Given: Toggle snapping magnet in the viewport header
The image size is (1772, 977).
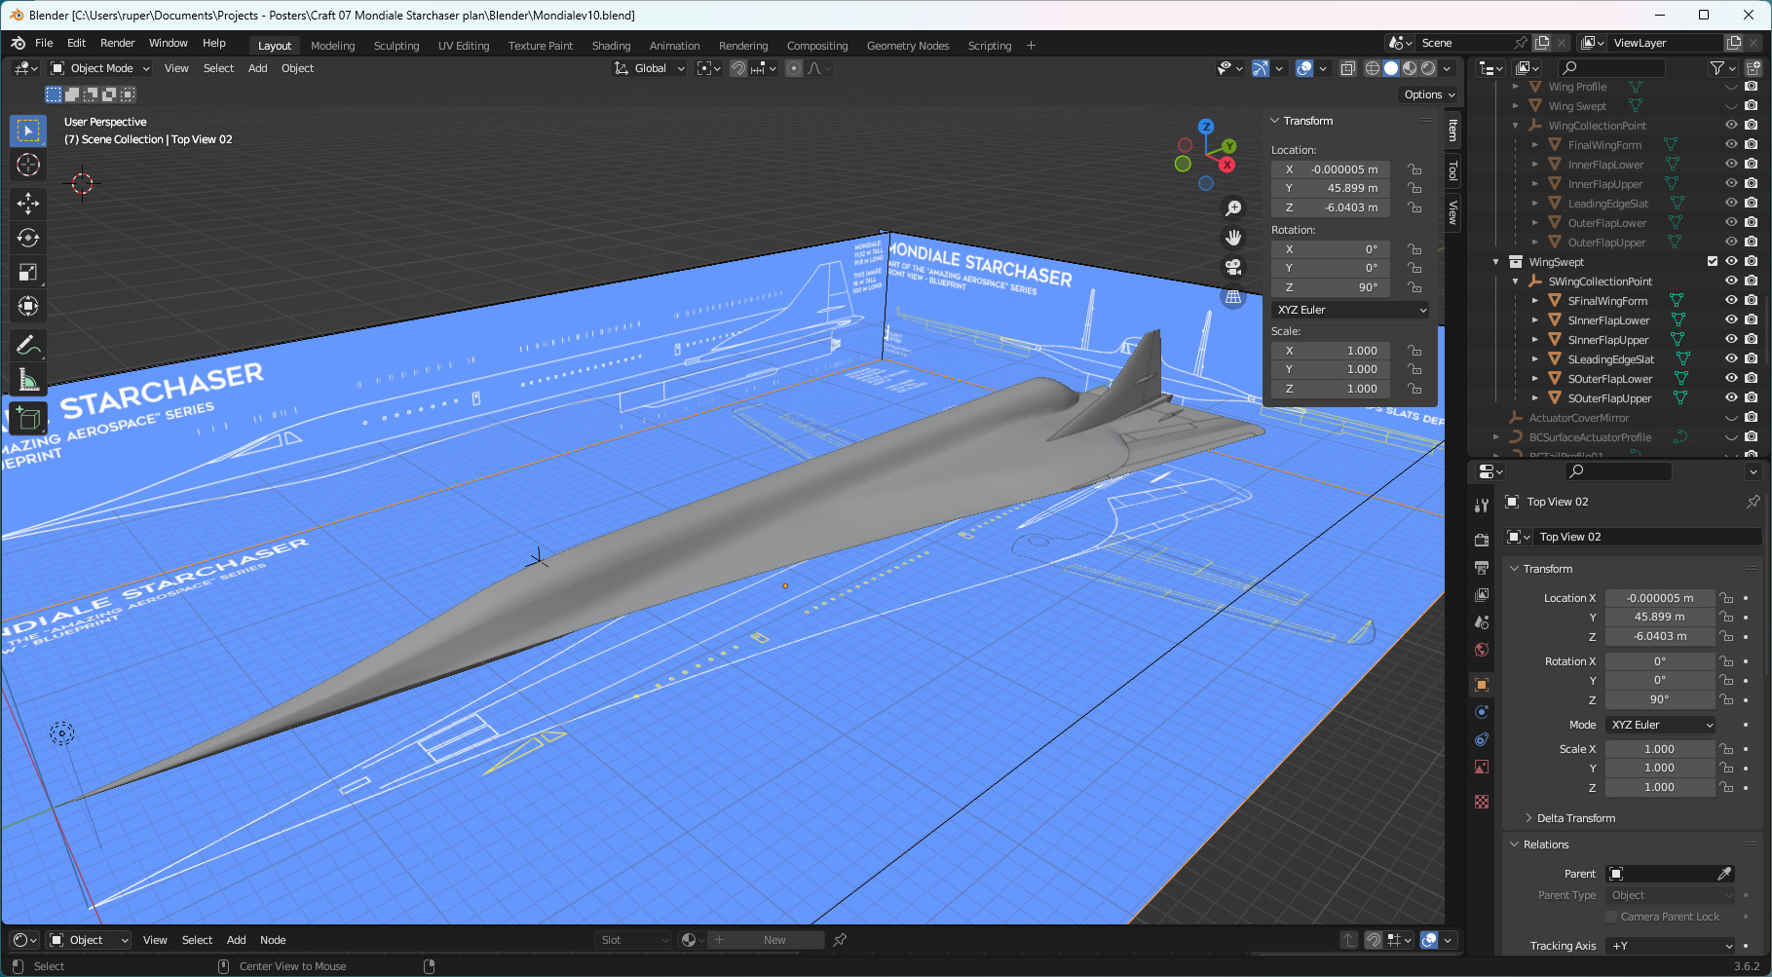Looking at the screenshot, I should pos(738,68).
